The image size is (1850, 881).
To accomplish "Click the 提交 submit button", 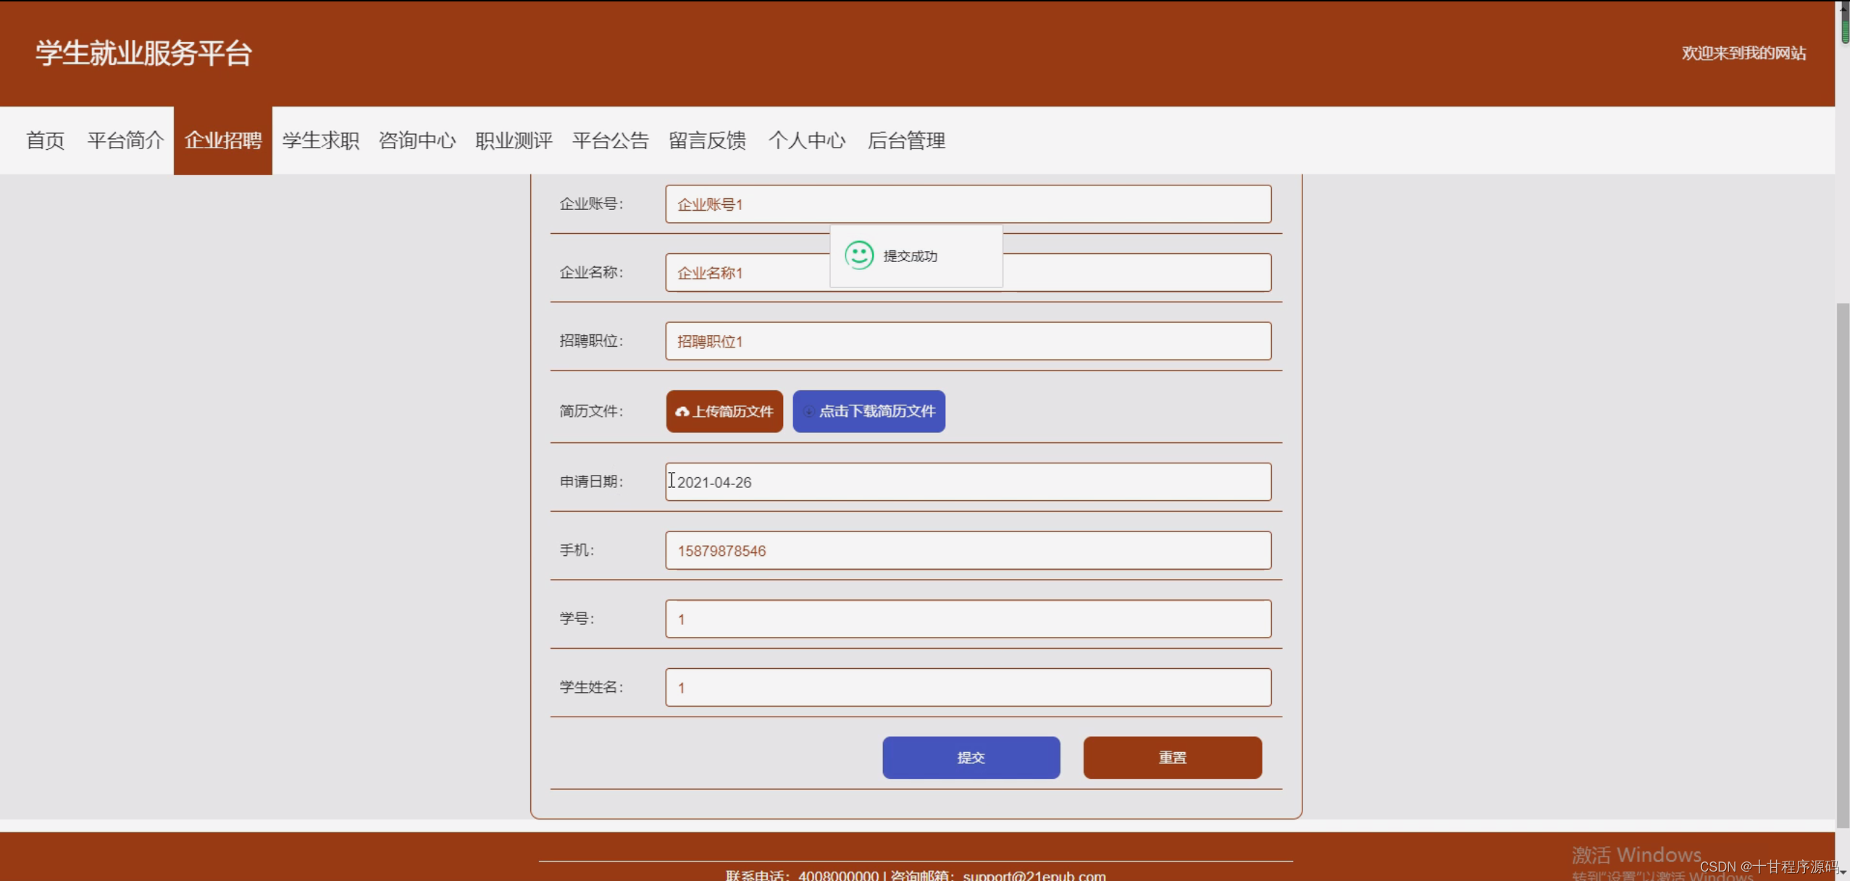I will [970, 757].
